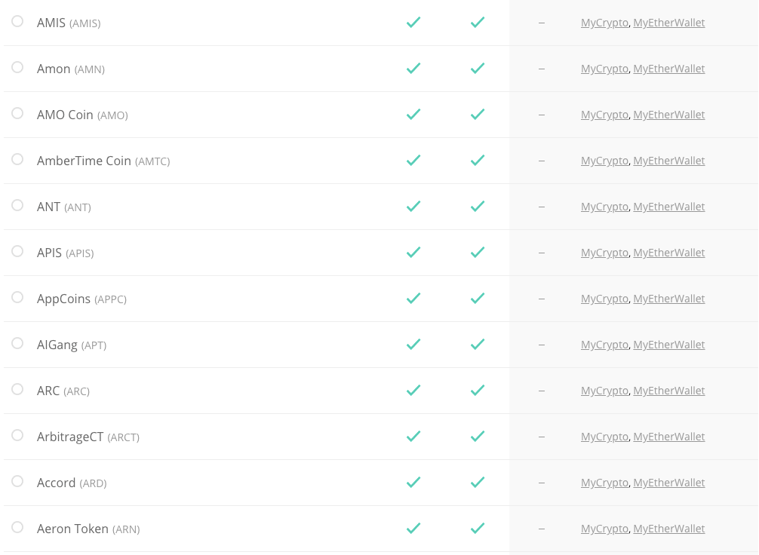Open MyCrypto link in APIS row
The image size is (759, 555).
pyautogui.click(x=604, y=253)
